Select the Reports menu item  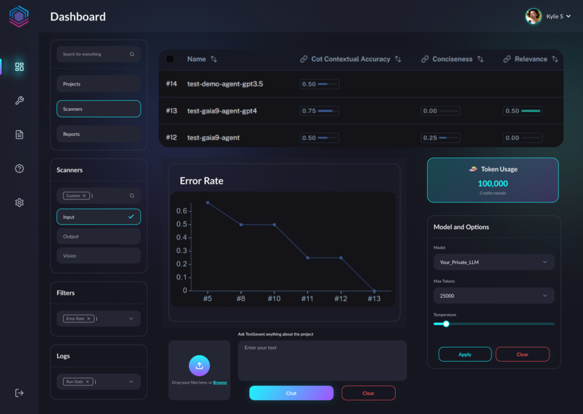[x=98, y=134]
